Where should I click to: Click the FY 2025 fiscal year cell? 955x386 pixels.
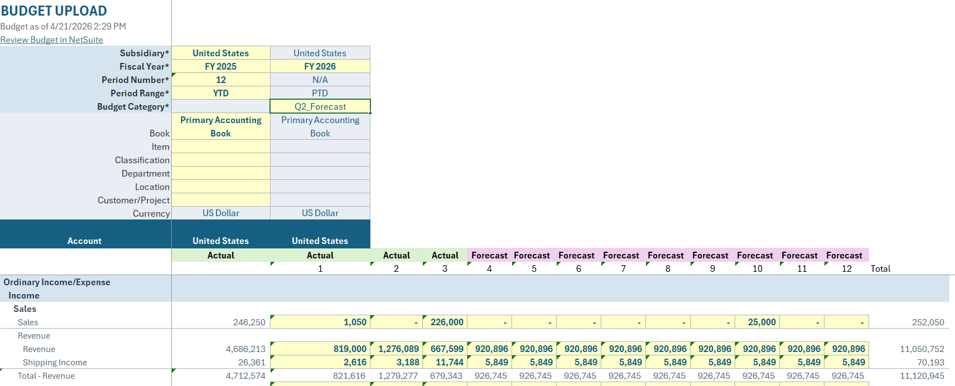click(221, 66)
